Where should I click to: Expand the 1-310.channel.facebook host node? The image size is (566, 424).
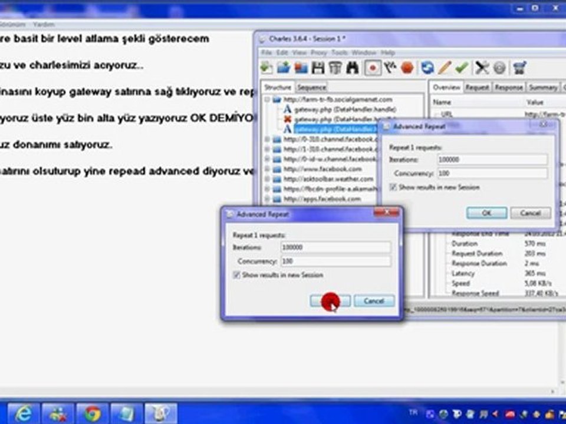coord(268,149)
